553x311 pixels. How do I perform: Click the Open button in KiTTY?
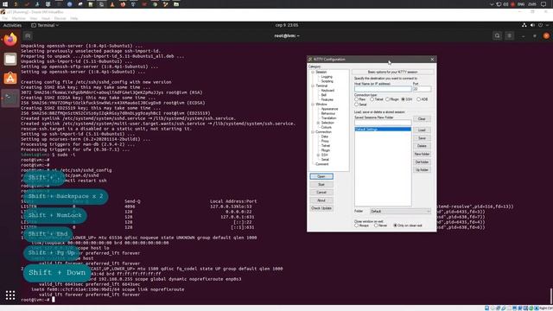coord(321,176)
